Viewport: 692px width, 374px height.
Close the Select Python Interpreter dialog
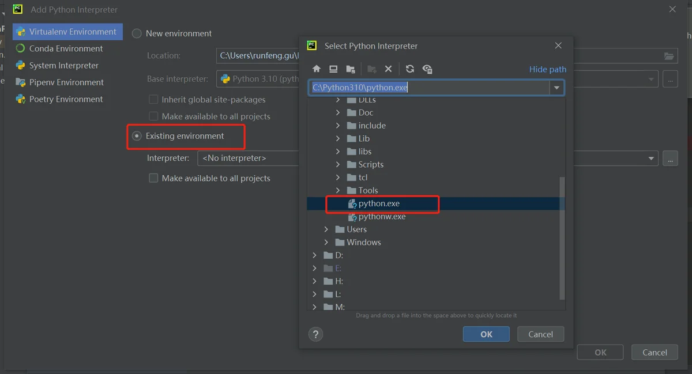pyautogui.click(x=558, y=46)
